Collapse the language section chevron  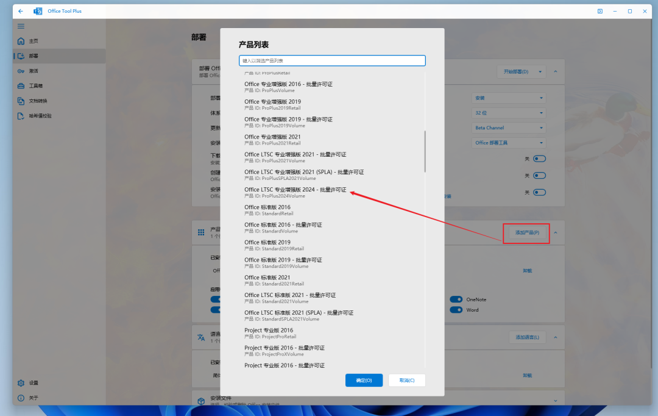[x=556, y=337]
